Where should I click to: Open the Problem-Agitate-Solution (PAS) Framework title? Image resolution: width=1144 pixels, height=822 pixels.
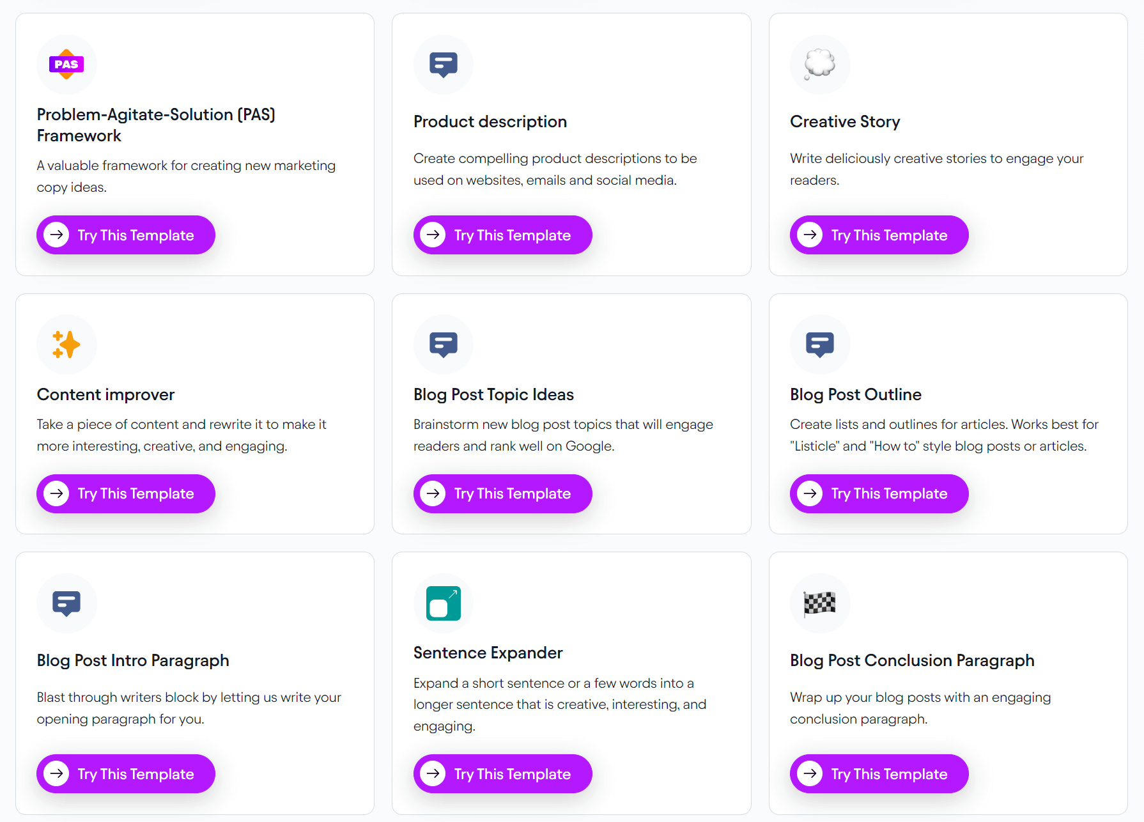(x=156, y=125)
